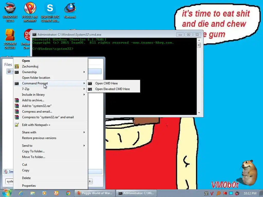This screenshot has height=197, width=263.
Task: Click the round speaker-like tray icon
Action: 237,193
